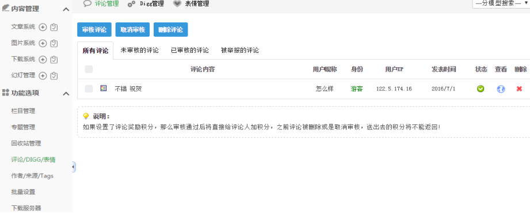Open the 评论管理 top menu
This screenshot has width=530, height=219.
click(107, 3)
